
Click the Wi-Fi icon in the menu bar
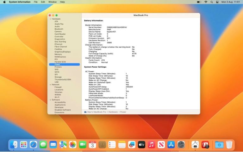coord(206,2)
